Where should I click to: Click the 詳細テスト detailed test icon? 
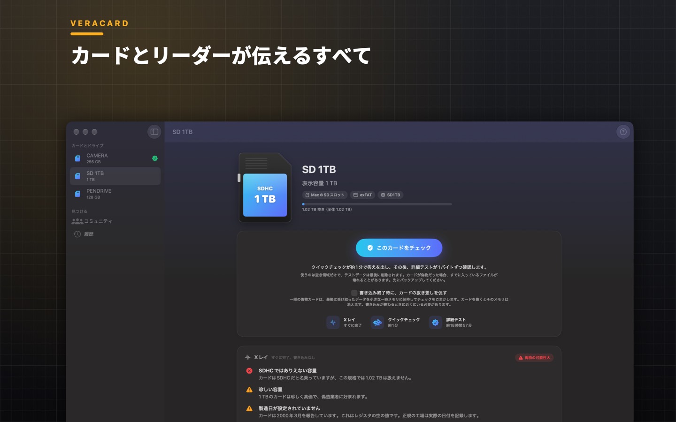point(435,323)
